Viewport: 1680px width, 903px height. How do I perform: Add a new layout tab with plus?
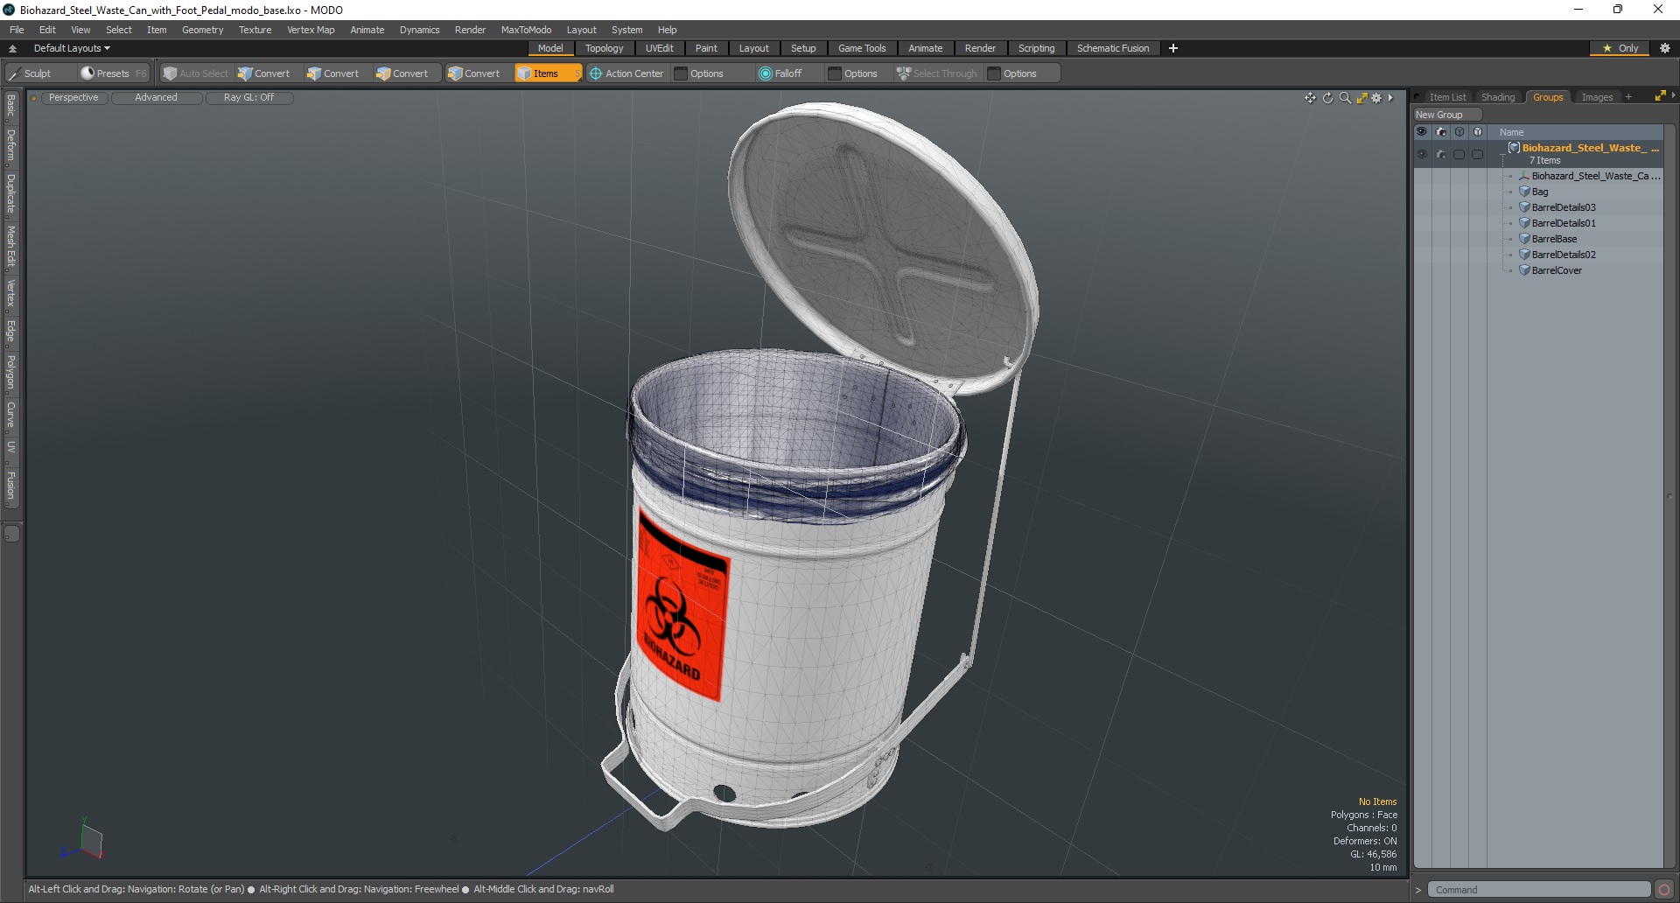pyautogui.click(x=1173, y=48)
